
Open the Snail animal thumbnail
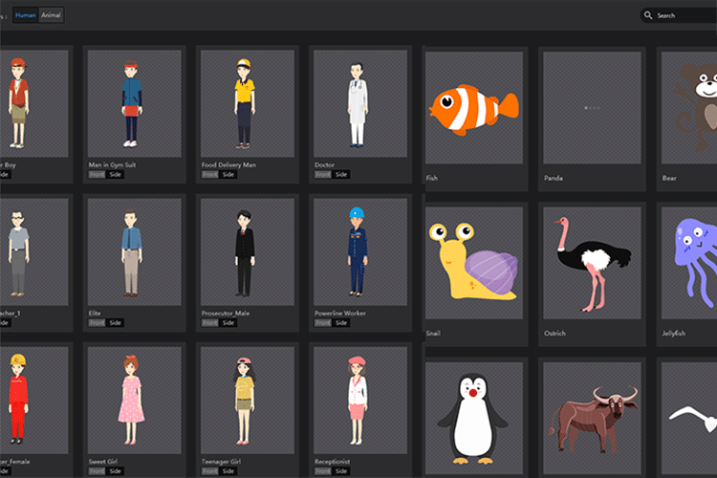[472, 262]
